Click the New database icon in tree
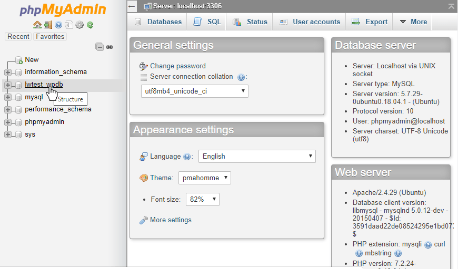Image resolution: width=458 pixels, height=269 pixels. (19, 60)
